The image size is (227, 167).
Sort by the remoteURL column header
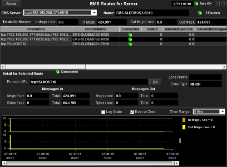[36, 29]
